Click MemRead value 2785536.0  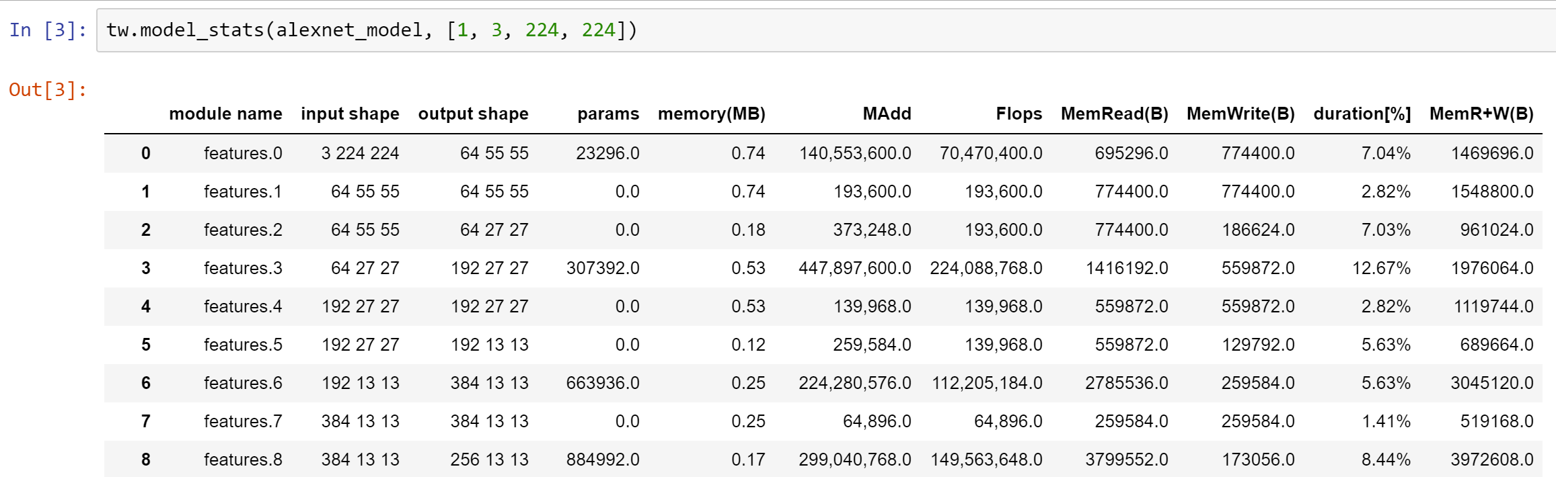tap(1127, 383)
